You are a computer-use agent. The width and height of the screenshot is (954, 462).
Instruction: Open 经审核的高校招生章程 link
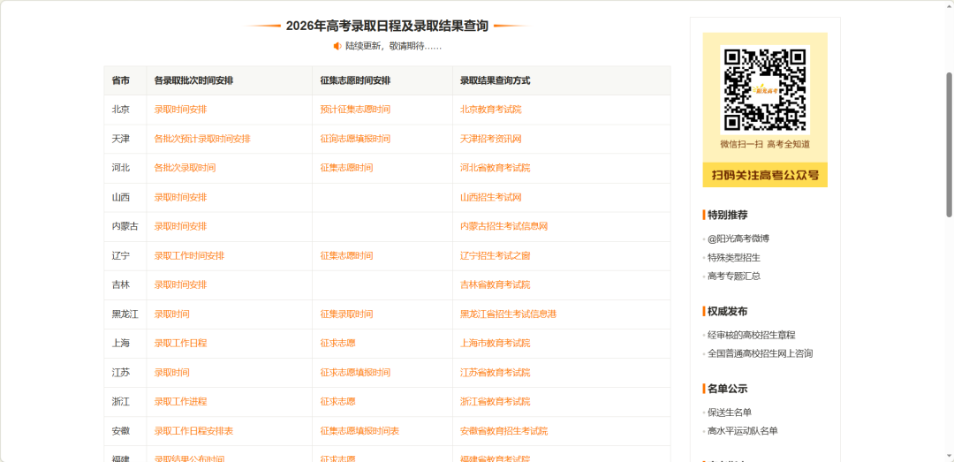click(x=752, y=335)
